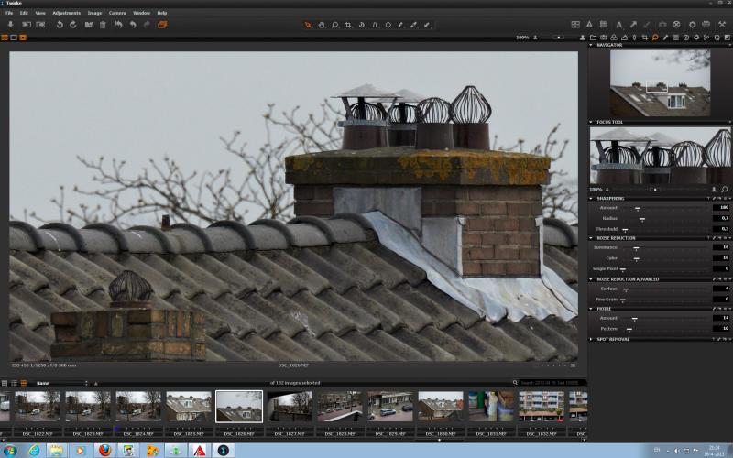Select thumbnail DSC_1027.NEF in filmstrip
This screenshot has width=733, height=458.
pyautogui.click(x=290, y=407)
